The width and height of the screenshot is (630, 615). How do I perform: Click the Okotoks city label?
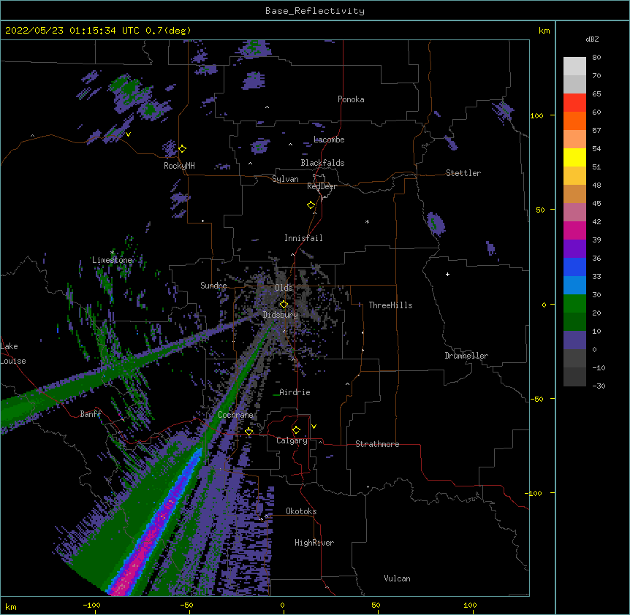(301, 511)
